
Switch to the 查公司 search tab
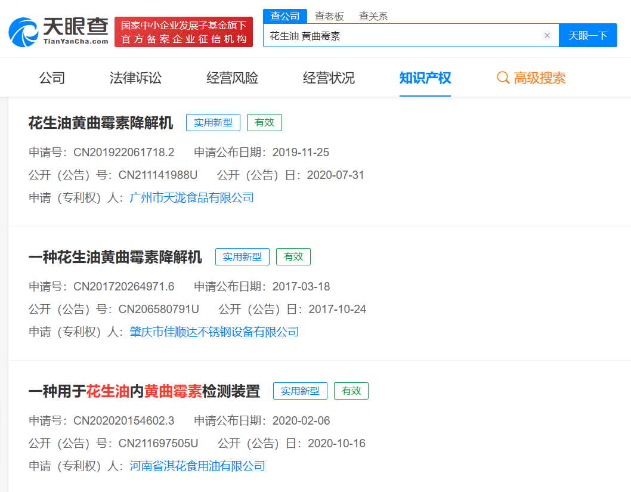coord(285,16)
